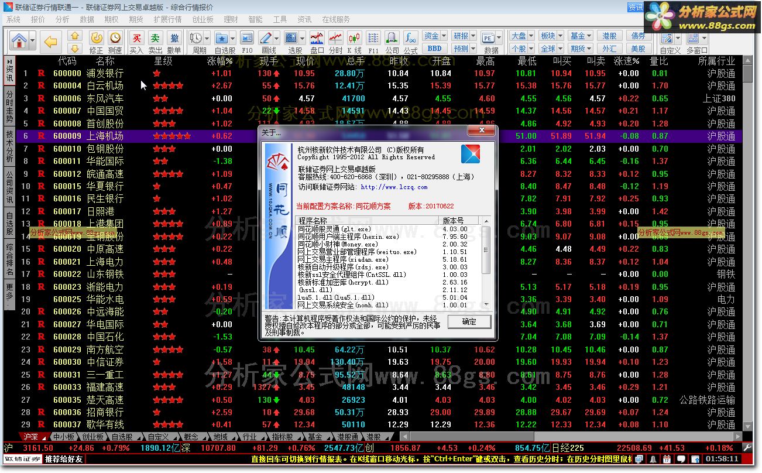Open the 工具 menu

[x=280, y=19]
